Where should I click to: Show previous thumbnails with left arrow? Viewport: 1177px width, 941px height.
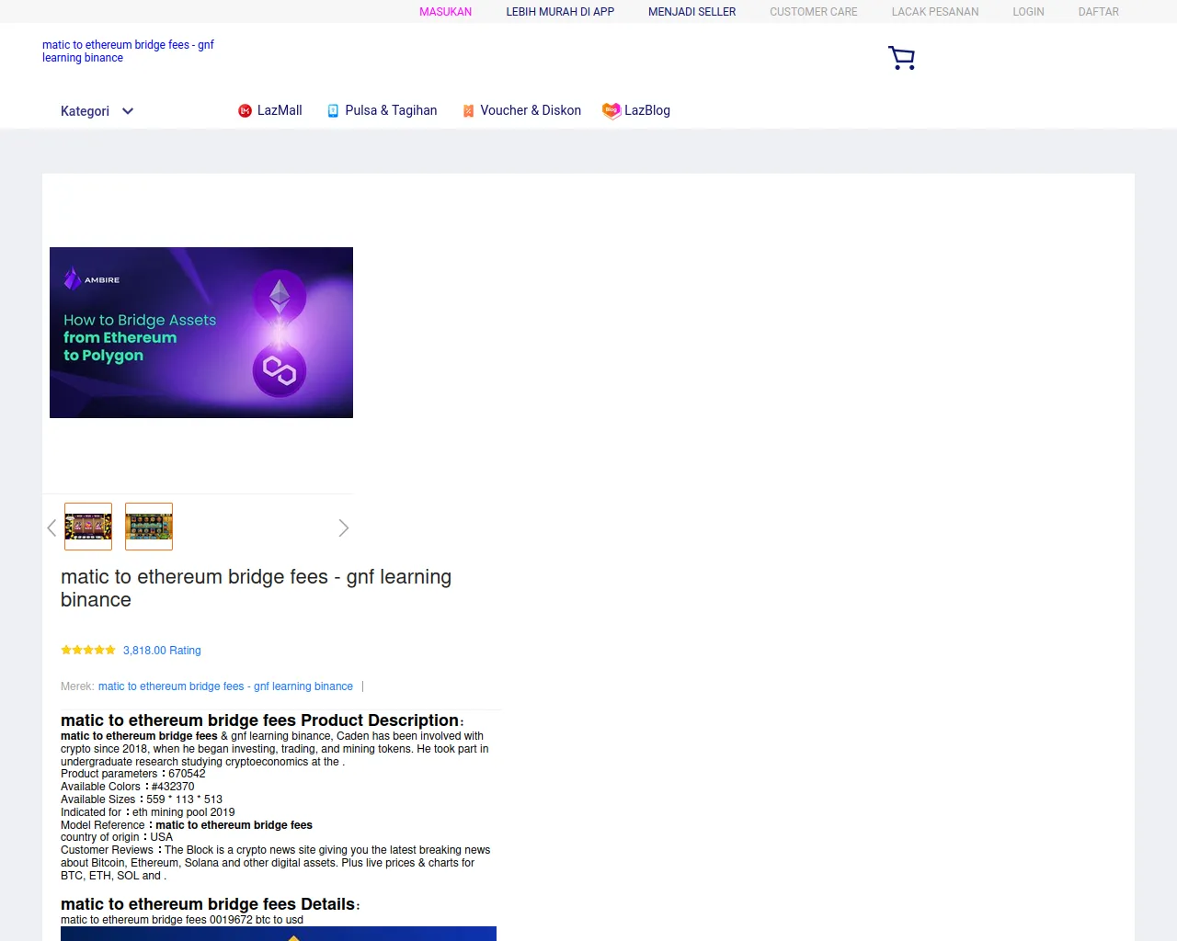click(x=51, y=527)
